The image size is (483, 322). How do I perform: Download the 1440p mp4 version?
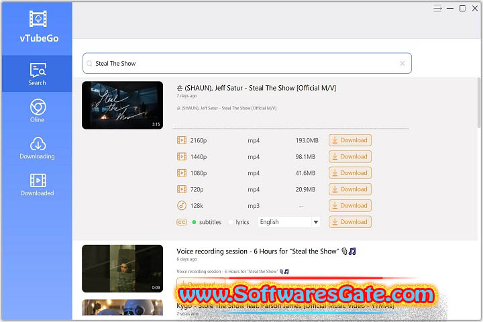click(x=350, y=156)
